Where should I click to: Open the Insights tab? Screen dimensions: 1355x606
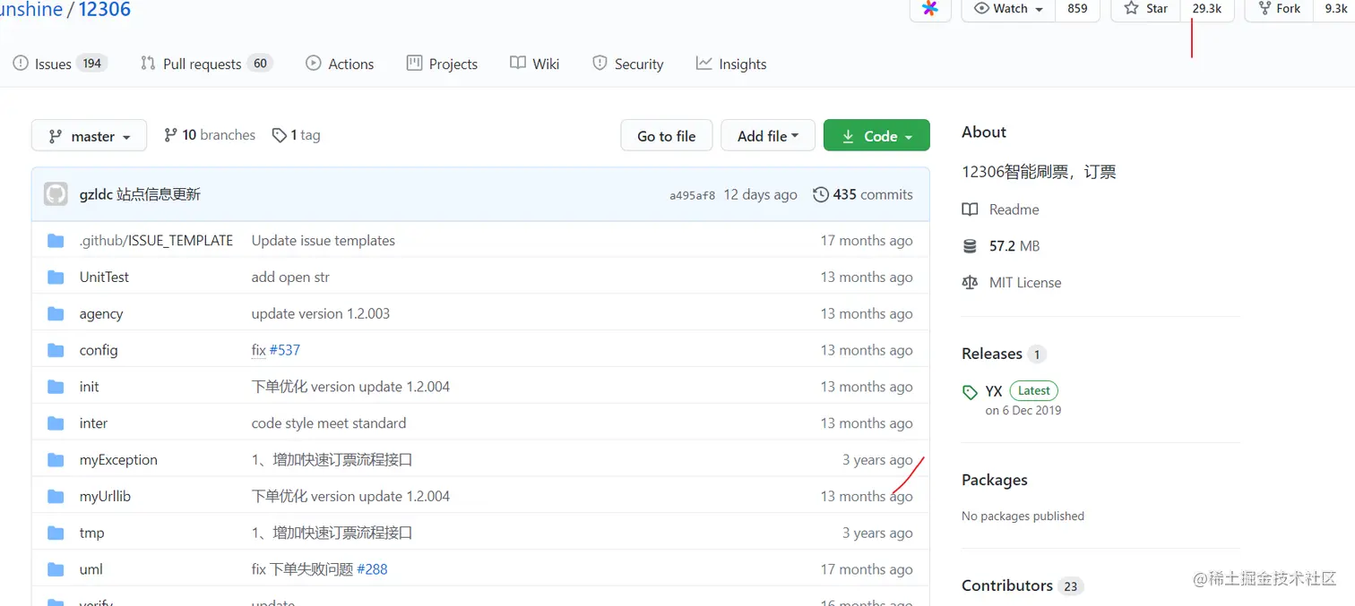[x=731, y=64]
